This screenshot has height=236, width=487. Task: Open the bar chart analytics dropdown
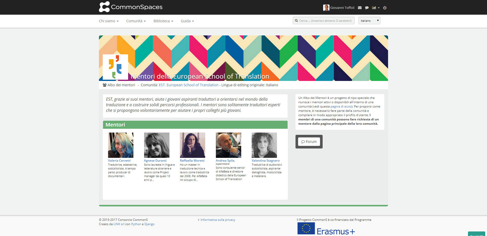376,8
